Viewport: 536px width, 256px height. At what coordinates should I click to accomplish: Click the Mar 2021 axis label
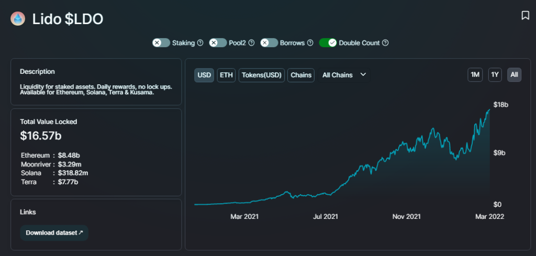[244, 217]
